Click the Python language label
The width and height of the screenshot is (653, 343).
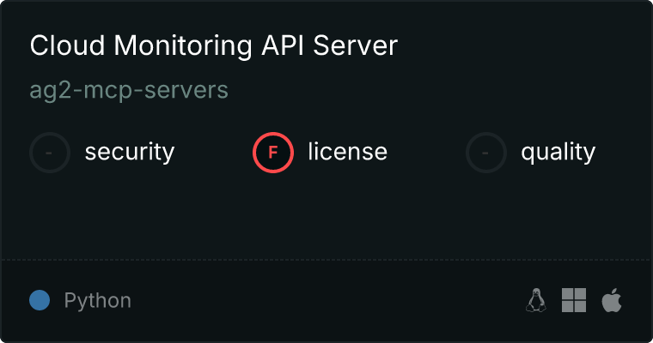pyautogui.click(x=97, y=301)
